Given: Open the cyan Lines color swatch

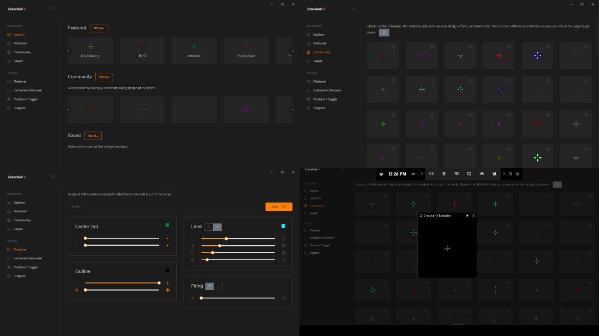Looking at the screenshot, I should (283, 226).
